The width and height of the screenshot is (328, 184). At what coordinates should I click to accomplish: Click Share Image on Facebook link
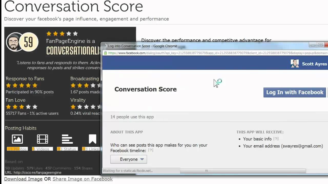coord(83,179)
